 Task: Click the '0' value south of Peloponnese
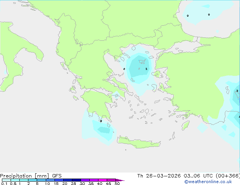coord(101,121)
